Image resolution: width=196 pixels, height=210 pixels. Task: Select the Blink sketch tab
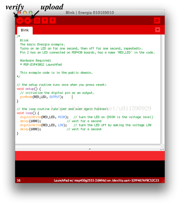click(x=25, y=30)
